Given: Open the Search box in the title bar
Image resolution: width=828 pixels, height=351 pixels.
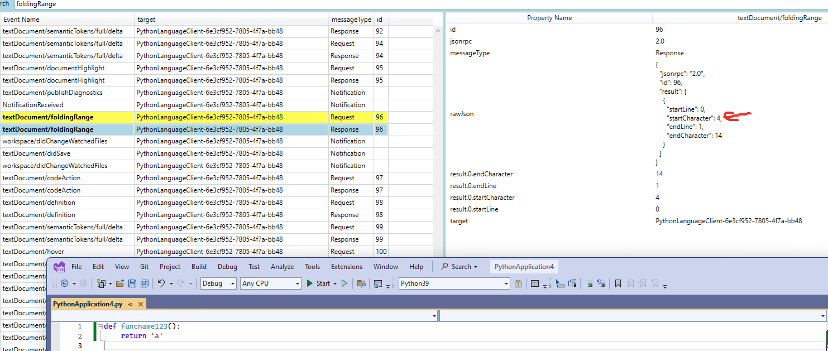Looking at the screenshot, I should click(x=459, y=266).
